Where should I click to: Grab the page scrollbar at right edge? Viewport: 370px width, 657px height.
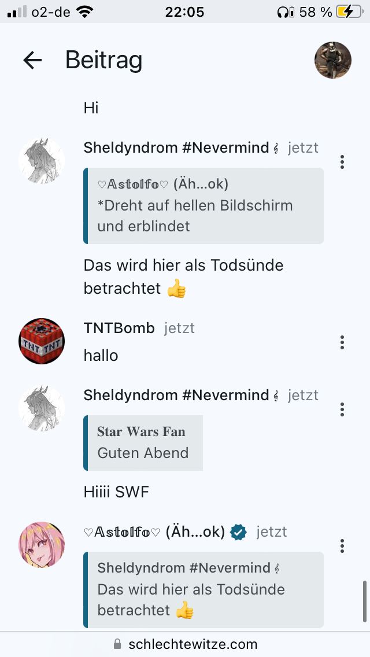pyautogui.click(x=365, y=601)
